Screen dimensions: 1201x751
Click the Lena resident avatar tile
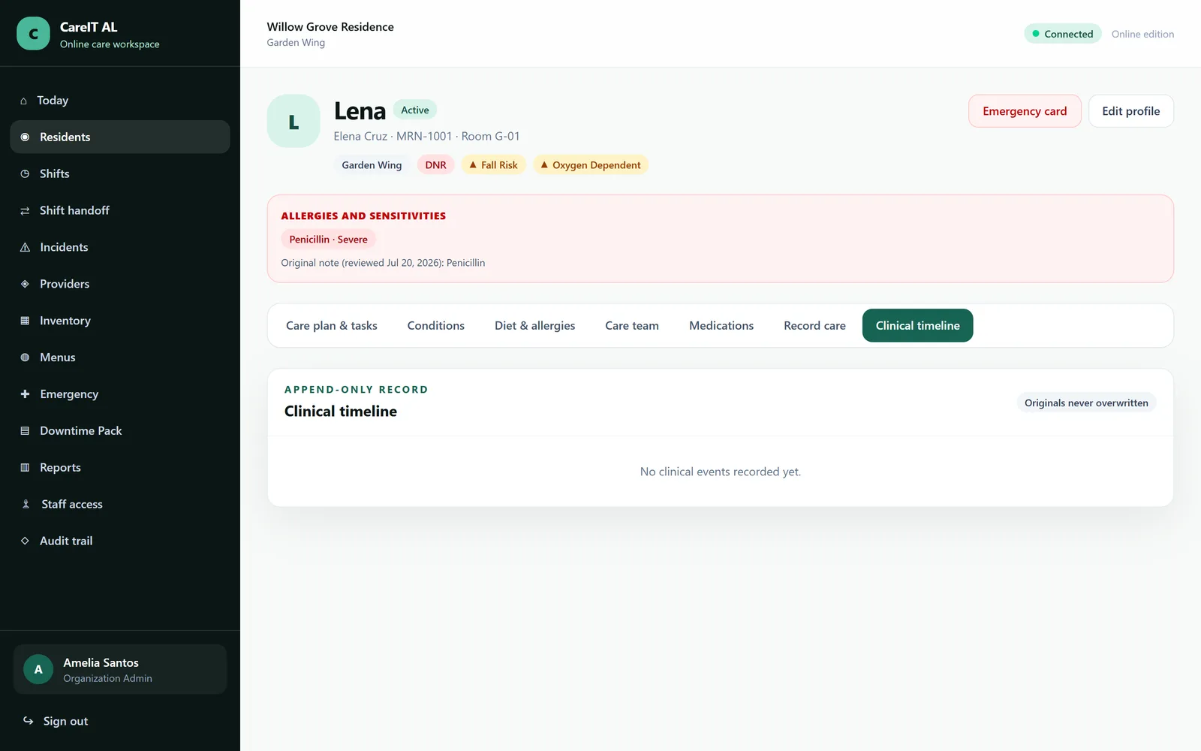293,121
